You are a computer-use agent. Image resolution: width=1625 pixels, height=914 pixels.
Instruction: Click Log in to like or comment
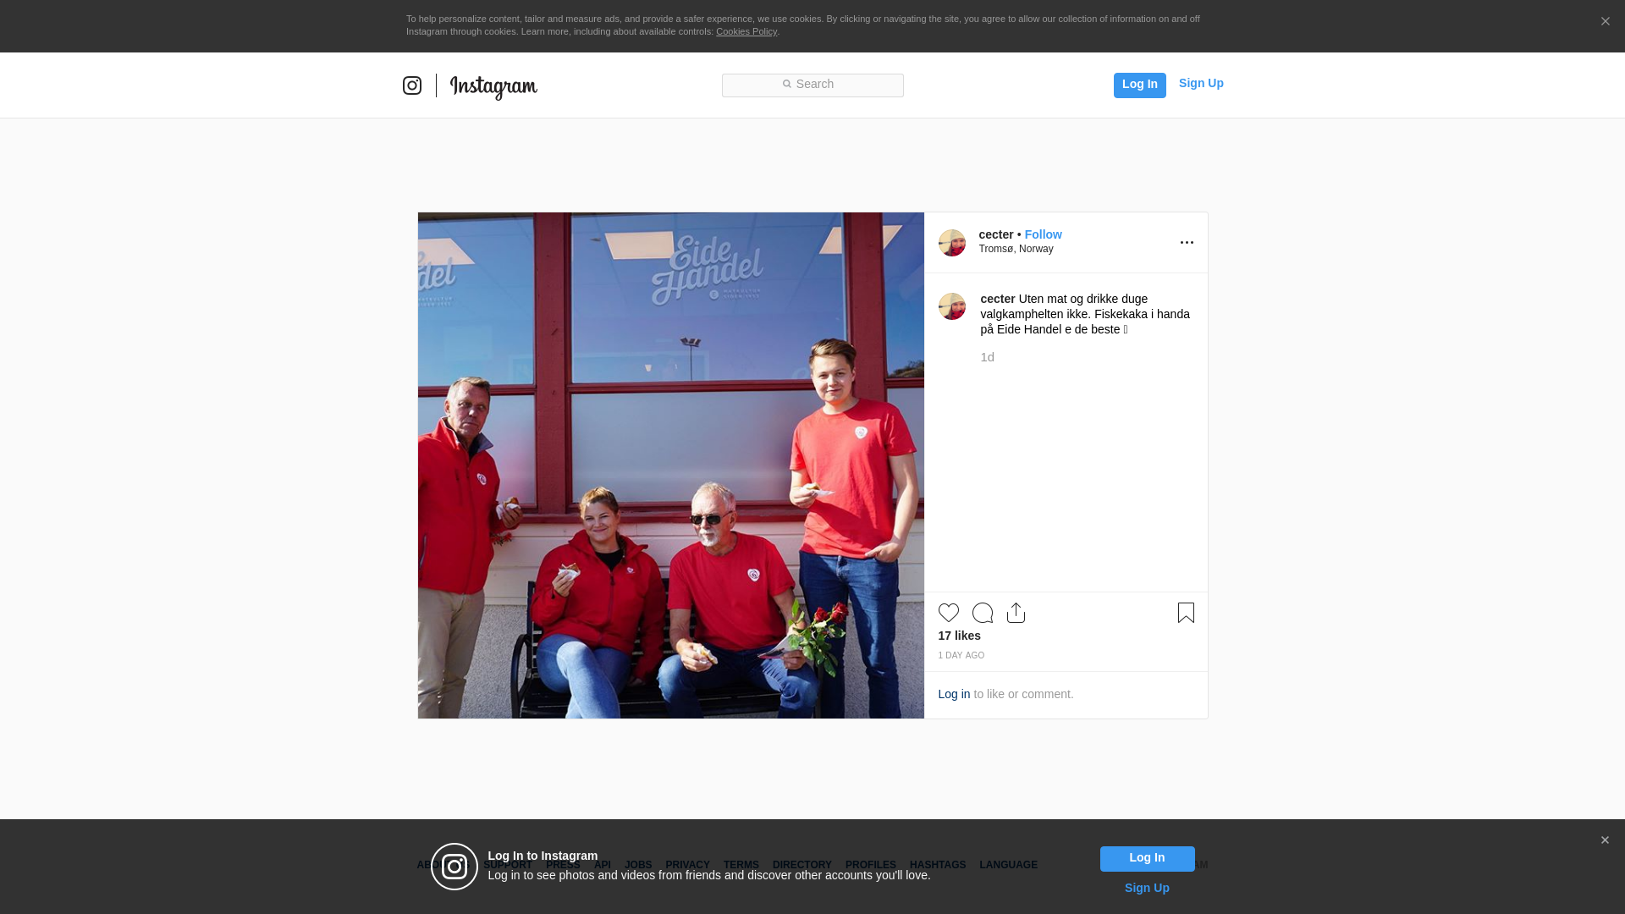point(954,694)
